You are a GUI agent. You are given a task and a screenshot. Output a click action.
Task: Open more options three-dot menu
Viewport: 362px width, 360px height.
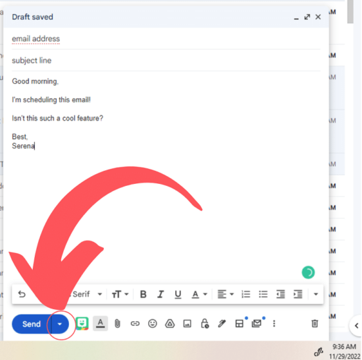click(x=274, y=324)
